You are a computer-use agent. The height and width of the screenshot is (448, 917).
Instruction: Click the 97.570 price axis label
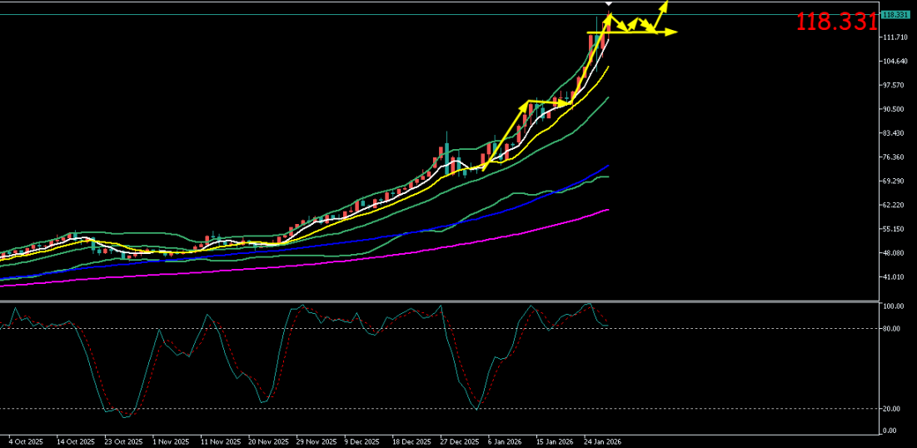pos(895,86)
